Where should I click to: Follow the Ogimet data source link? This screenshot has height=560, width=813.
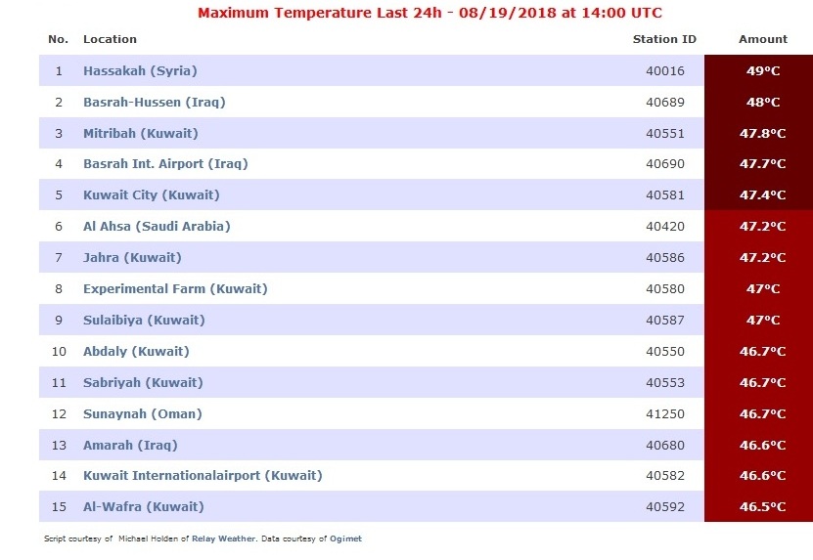tap(345, 538)
